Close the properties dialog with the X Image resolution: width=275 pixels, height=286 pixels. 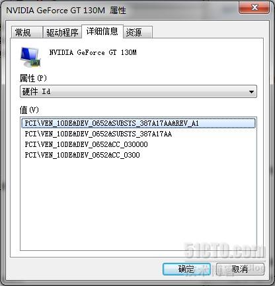pyautogui.click(x=254, y=8)
